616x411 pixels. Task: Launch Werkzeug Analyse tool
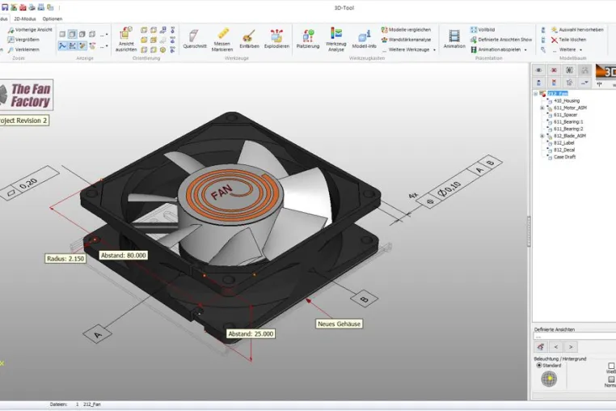point(336,40)
